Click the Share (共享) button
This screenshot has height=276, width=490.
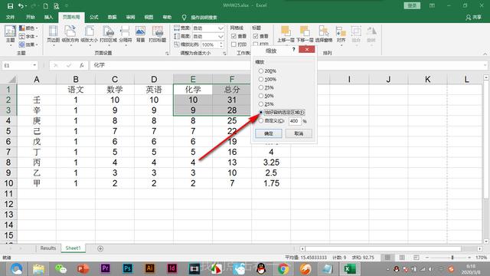point(473,18)
